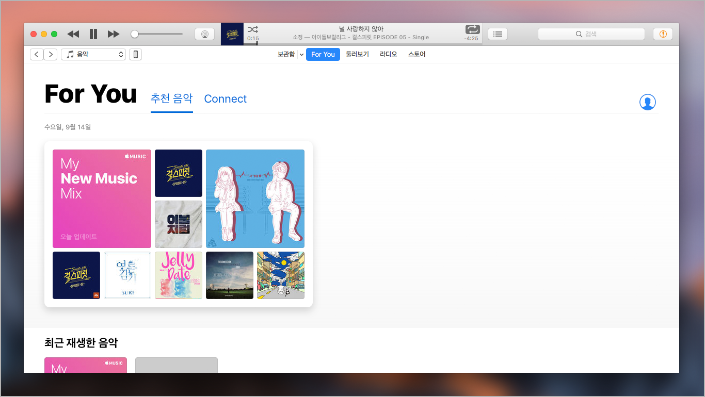Go forward with the right arrow
Screen dimensions: 705x397
[x=51, y=54]
